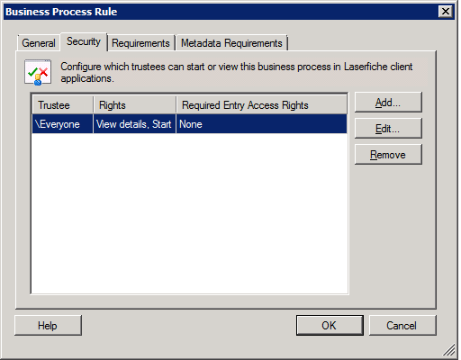The height and width of the screenshot is (360, 461).
Task: Sort by the Rights column header
Action: pos(134,105)
